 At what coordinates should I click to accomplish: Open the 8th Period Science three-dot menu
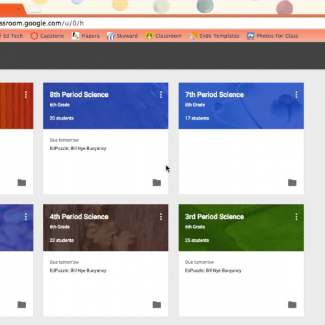pos(161,95)
